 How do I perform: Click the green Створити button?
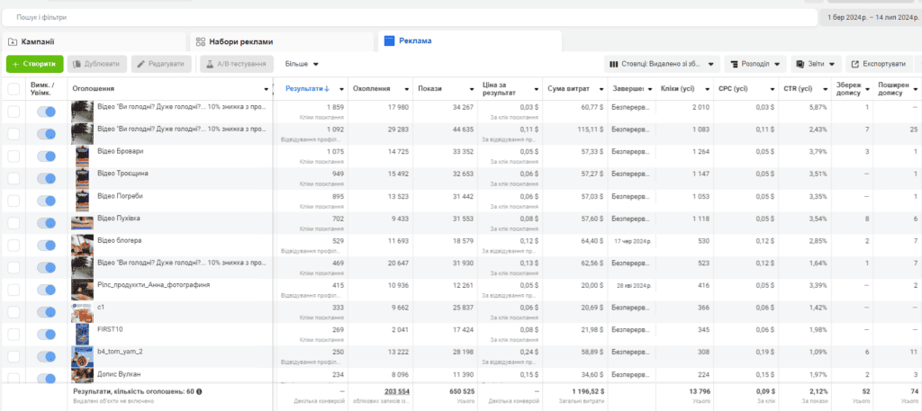coord(35,64)
